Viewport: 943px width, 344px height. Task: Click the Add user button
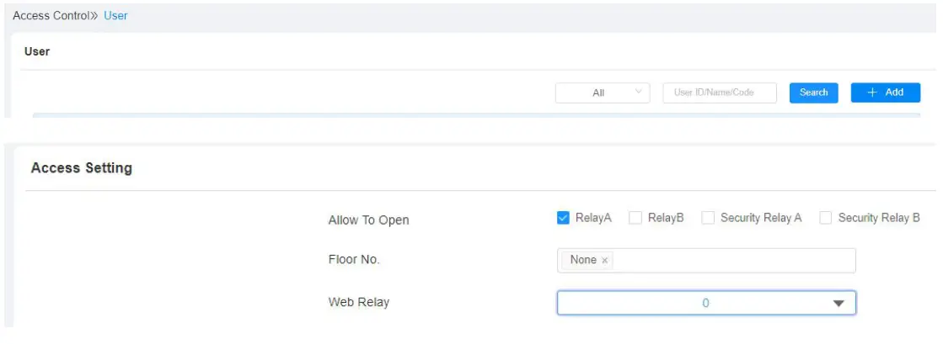tap(885, 93)
